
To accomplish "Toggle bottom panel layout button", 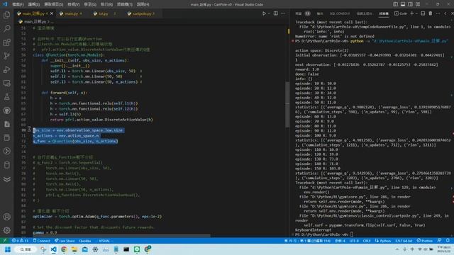I will click(403, 4).
